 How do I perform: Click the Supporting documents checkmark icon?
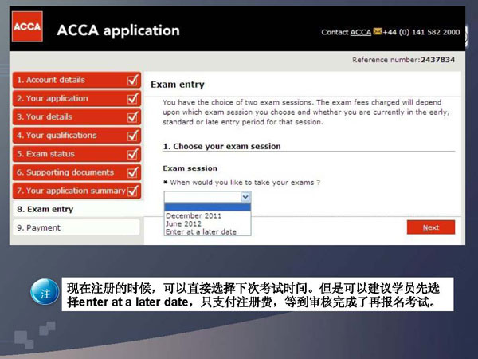(x=133, y=172)
